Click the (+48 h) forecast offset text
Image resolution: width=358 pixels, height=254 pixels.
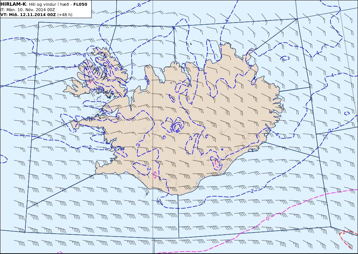pos(64,15)
